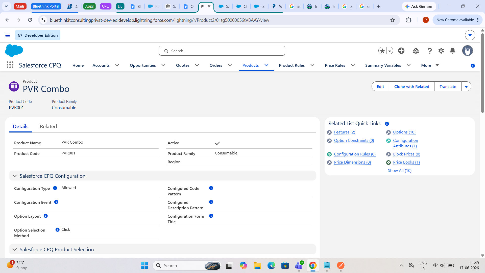Click info icon next to Option Layout

click(46, 216)
